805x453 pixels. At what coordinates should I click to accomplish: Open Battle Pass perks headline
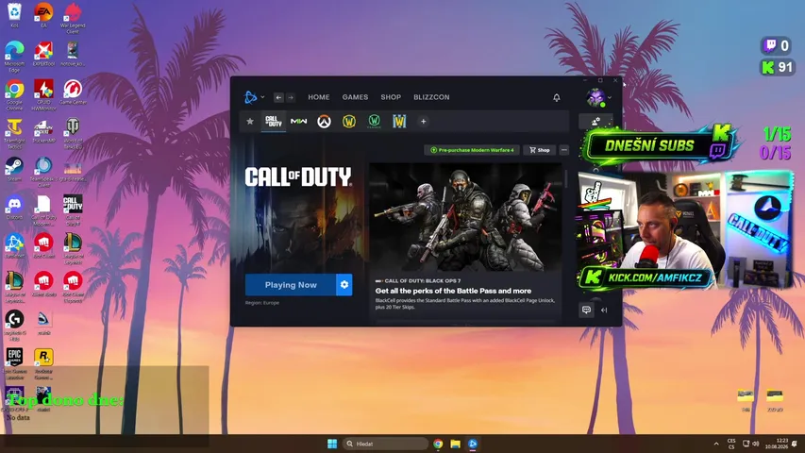[x=453, y=291]
